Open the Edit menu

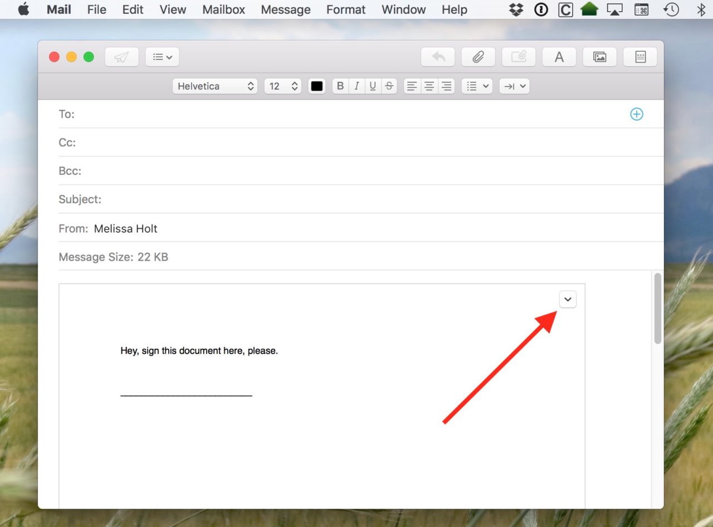coord(133,9)
